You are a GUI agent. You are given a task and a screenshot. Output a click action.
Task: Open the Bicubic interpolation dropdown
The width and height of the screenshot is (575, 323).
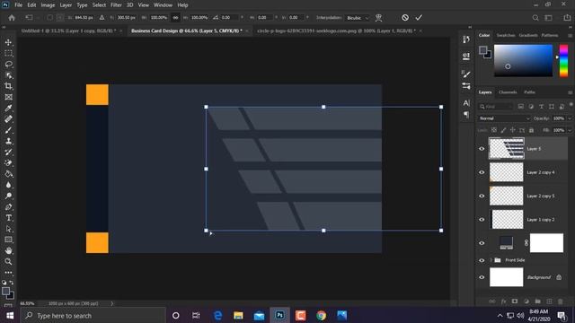[x=358, y=18]
